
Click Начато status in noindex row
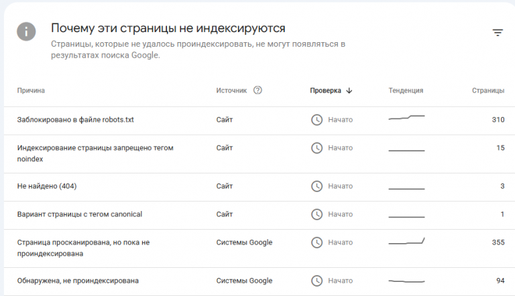340,148
